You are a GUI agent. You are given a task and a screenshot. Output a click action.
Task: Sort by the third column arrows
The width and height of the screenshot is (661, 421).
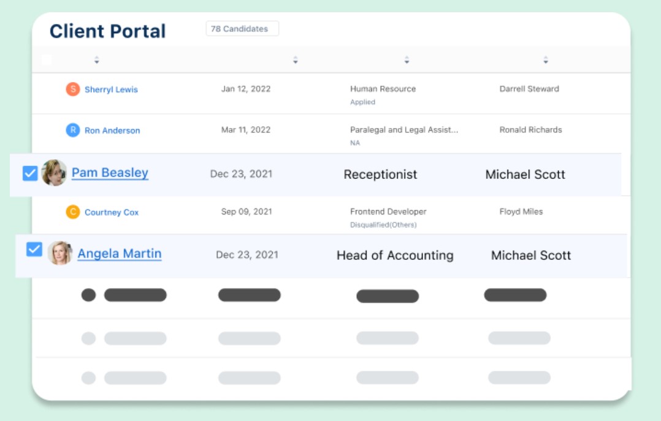click(x=407, y=60)
